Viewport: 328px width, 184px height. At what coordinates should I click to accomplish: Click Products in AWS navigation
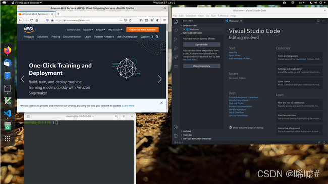pyautogui.click(x=29, y=37)
